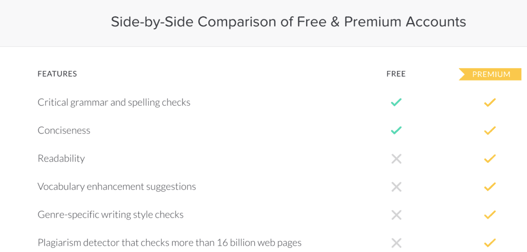The width and height of the screenshot is (527, 252).
Task: Click the gray X for Vocabulary enhancement suggestions
Action: (397, 187)
